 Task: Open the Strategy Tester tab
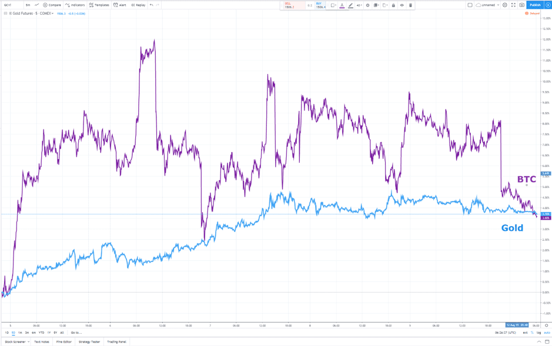click(x=89, y=341)
